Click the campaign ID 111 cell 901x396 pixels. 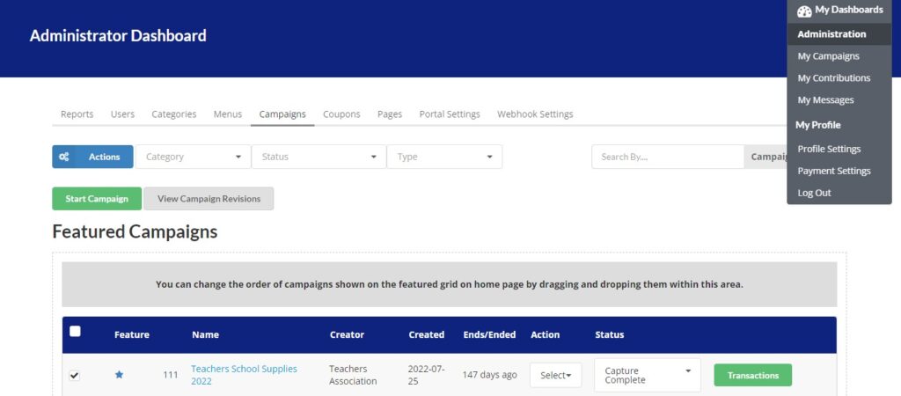171,375
